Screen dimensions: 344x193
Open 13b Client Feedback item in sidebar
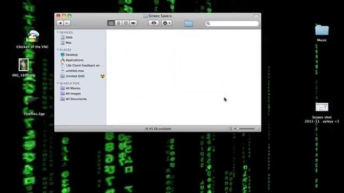click(82, 65)
